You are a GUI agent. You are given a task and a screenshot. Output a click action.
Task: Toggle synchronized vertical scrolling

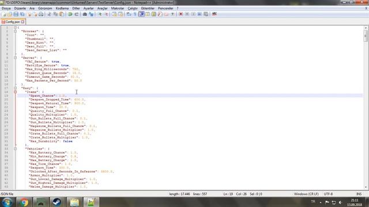(114, 14)
